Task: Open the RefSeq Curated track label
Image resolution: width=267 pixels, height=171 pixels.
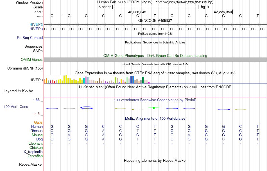Action: 30,38
